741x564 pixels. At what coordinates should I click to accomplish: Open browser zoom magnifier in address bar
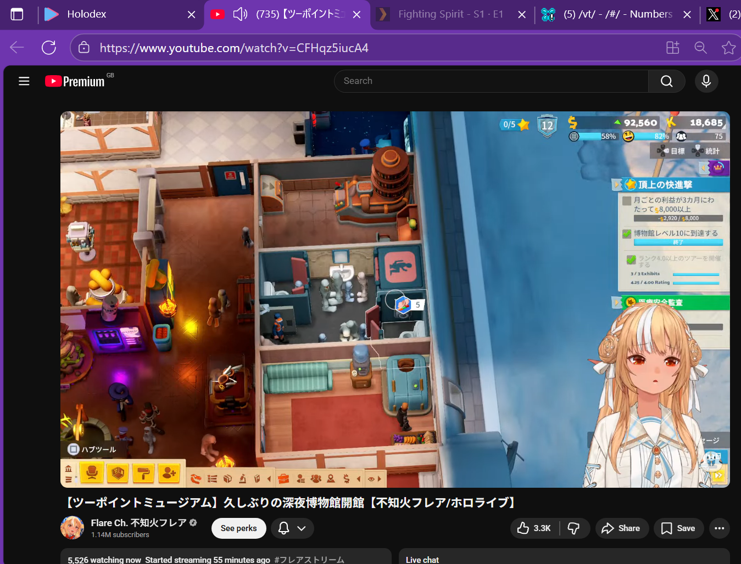coord(700,48)
